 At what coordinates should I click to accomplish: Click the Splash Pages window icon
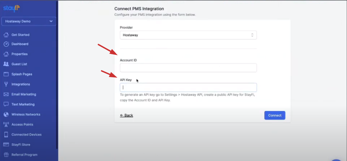coord(6,74)
